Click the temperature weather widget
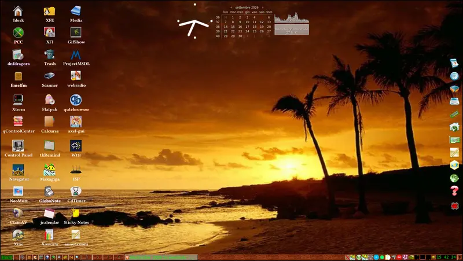 pos(292,30)
